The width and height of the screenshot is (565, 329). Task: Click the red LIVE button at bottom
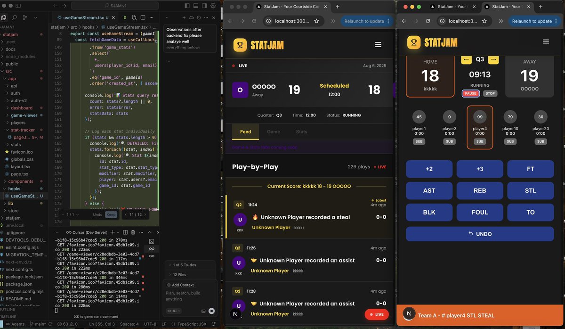point(377,314)
